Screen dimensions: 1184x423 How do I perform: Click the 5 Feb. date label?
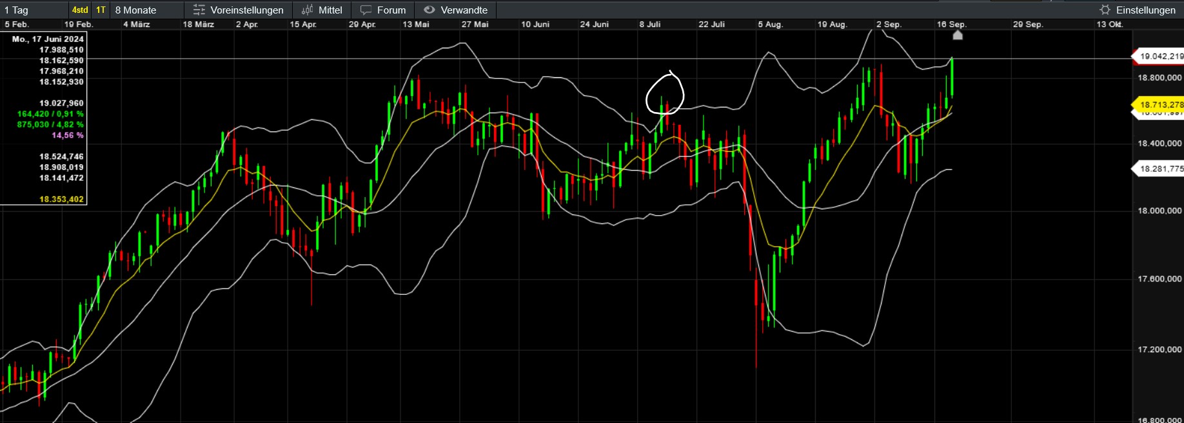17,24
